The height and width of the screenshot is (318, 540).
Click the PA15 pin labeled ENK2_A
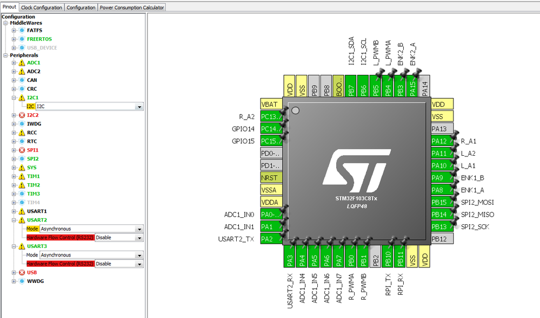[412, 86]
